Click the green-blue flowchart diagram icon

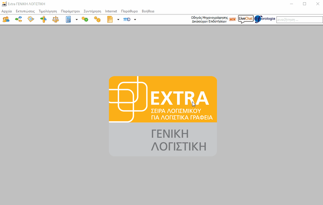click(x=18, y=19)
